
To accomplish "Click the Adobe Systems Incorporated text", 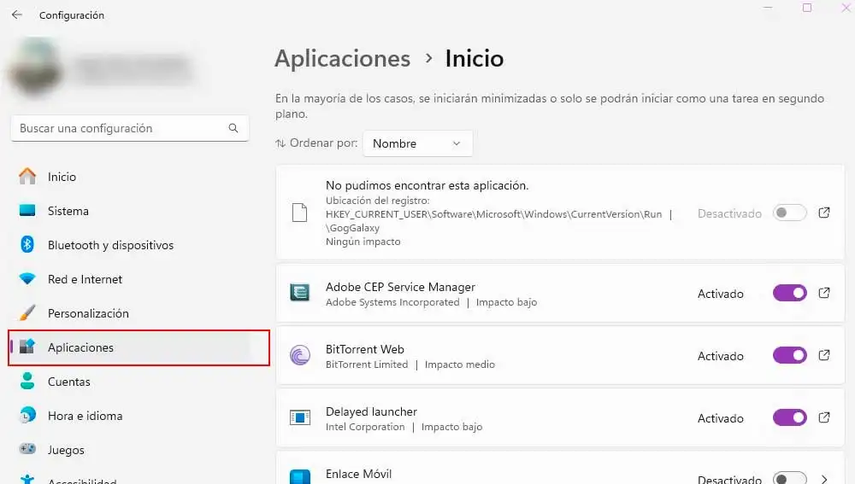I will coord(392,302).
